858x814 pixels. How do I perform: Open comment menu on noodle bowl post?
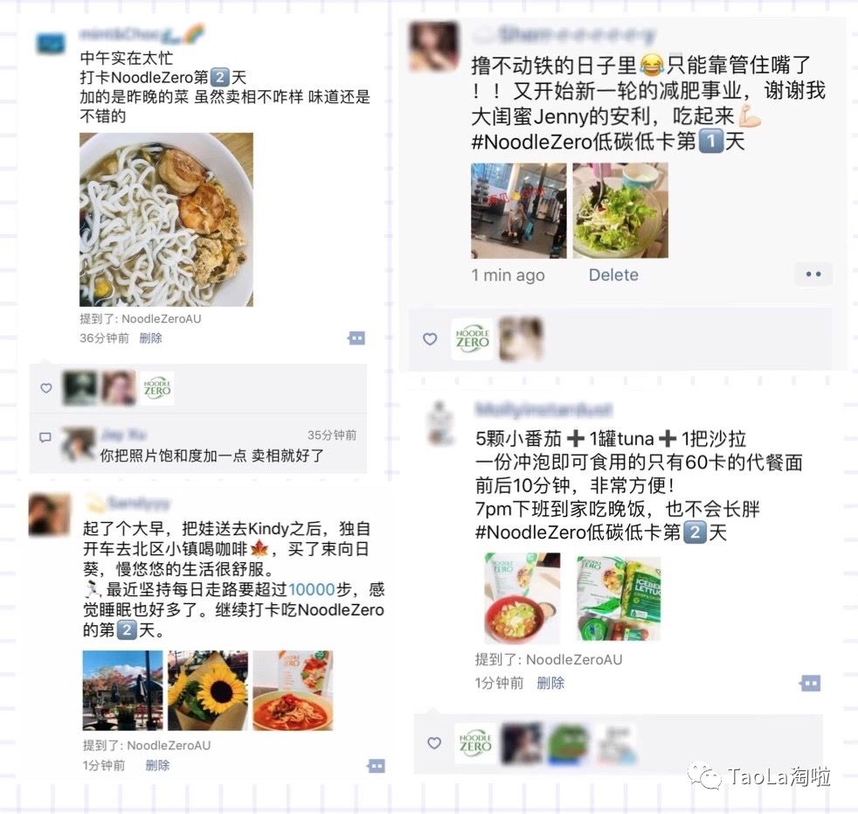point(356,338)
